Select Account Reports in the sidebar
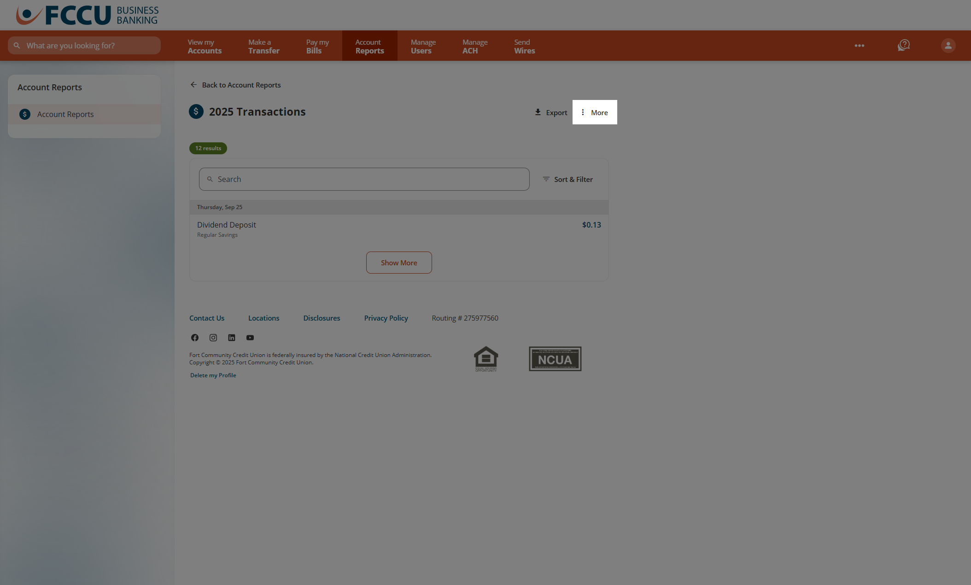 tap(65, 114)
